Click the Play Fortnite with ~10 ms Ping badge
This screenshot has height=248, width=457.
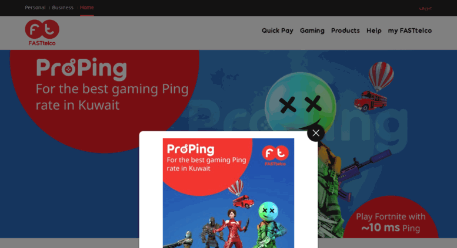point(391,222)
